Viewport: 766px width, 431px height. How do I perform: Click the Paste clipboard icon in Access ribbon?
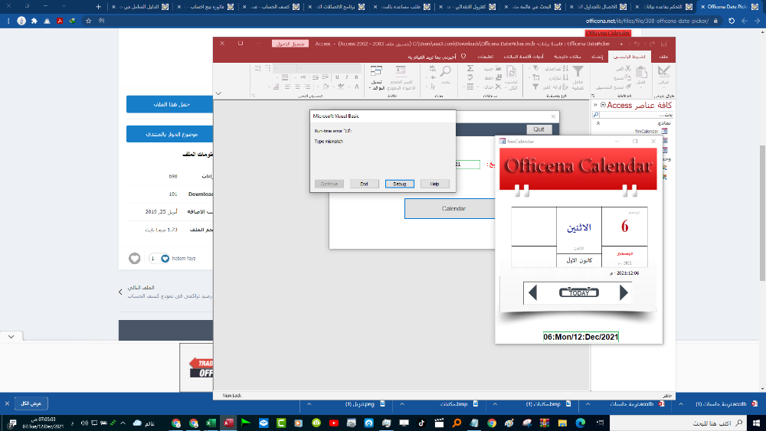pos(641,73)
